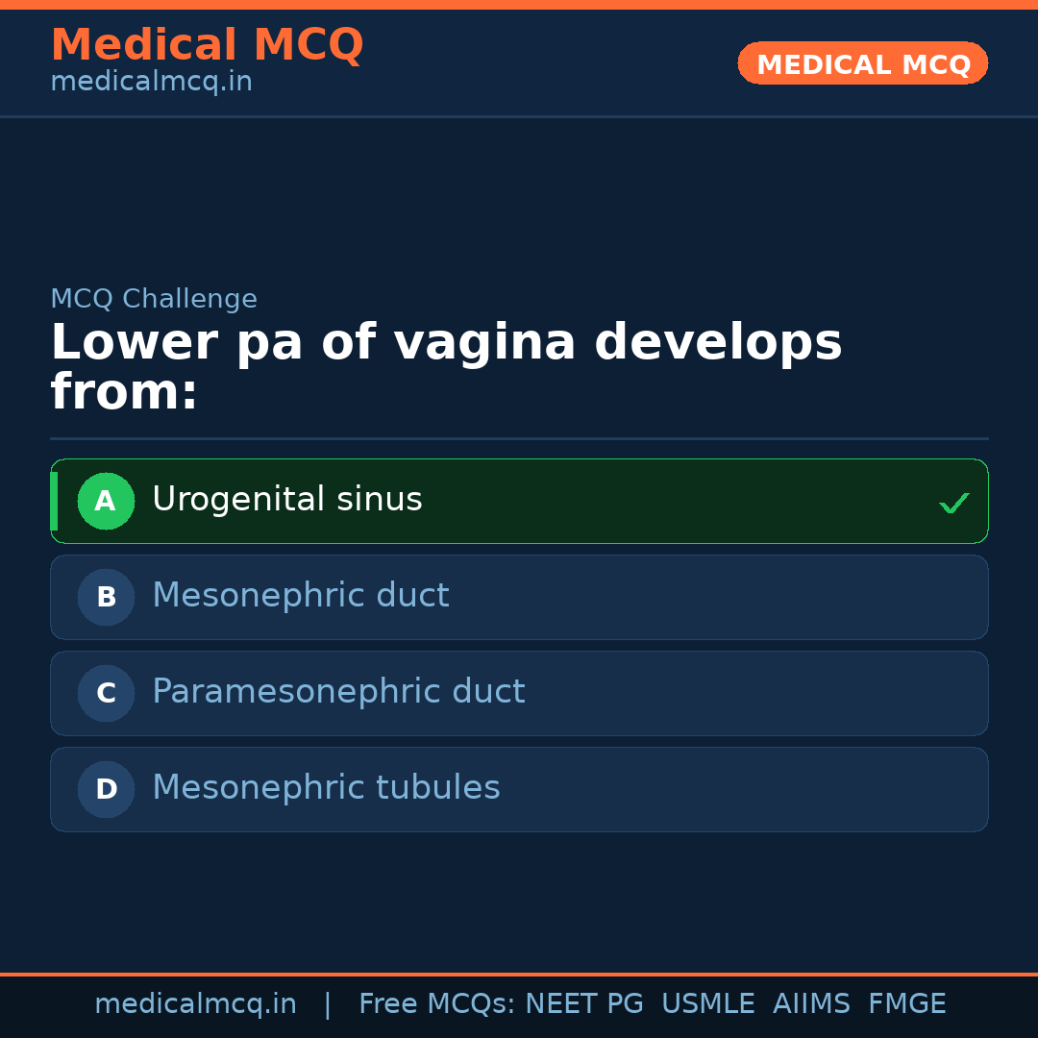Visit medicalmcq.in footer link

tap(195, 1002)
